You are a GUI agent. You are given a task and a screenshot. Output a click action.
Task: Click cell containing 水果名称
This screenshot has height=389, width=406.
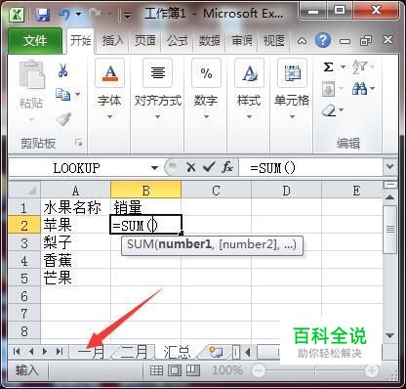[75, 207]
